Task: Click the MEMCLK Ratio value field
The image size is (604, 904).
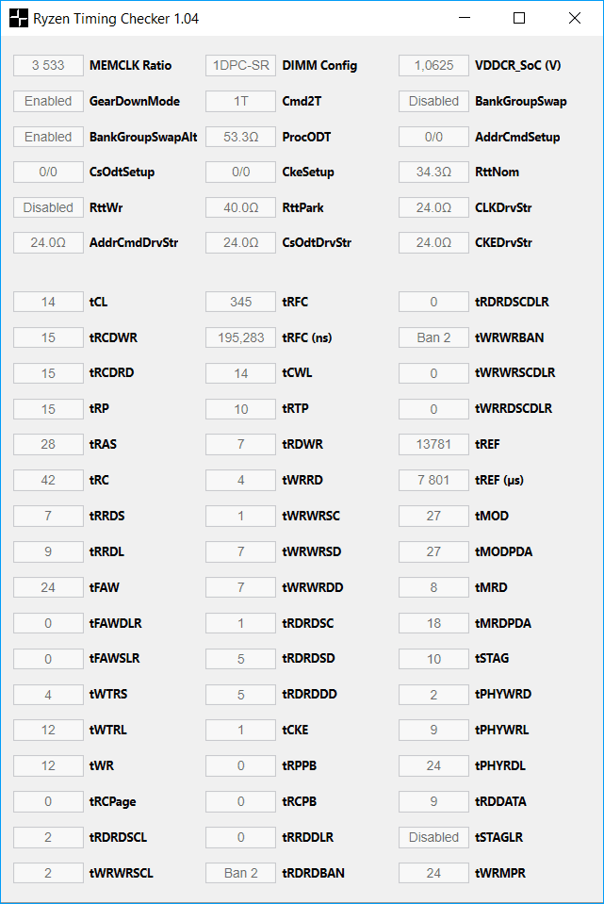Action: coord(48,66)
